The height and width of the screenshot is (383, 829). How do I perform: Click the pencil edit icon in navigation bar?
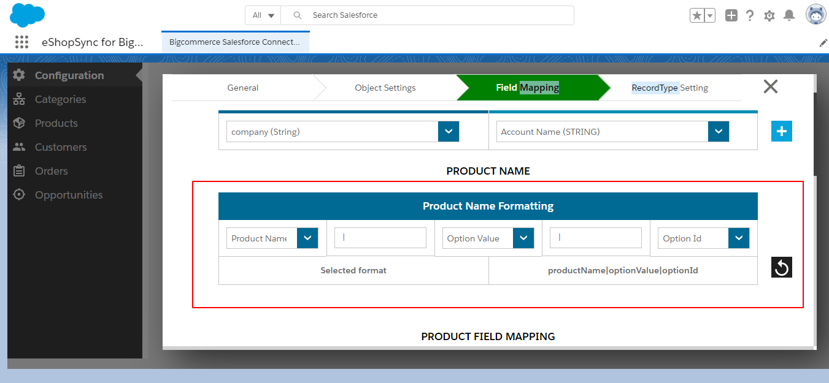[823, 43]
